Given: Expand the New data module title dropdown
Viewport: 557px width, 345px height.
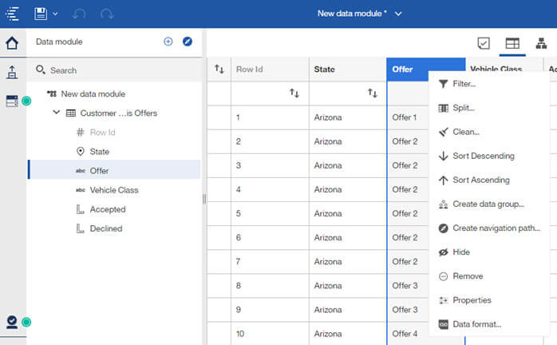Looking at the screenshot, I should pyautogui.click(x=398, y=14).
